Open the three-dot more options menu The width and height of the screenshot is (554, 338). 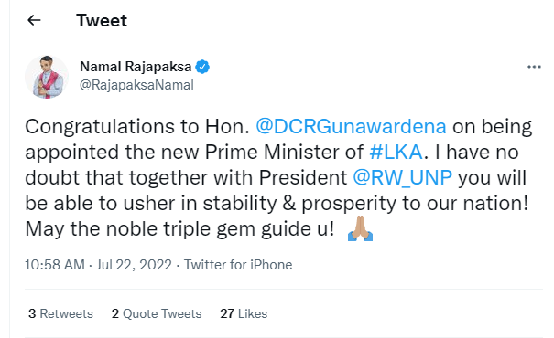click(x=534, y=67)
